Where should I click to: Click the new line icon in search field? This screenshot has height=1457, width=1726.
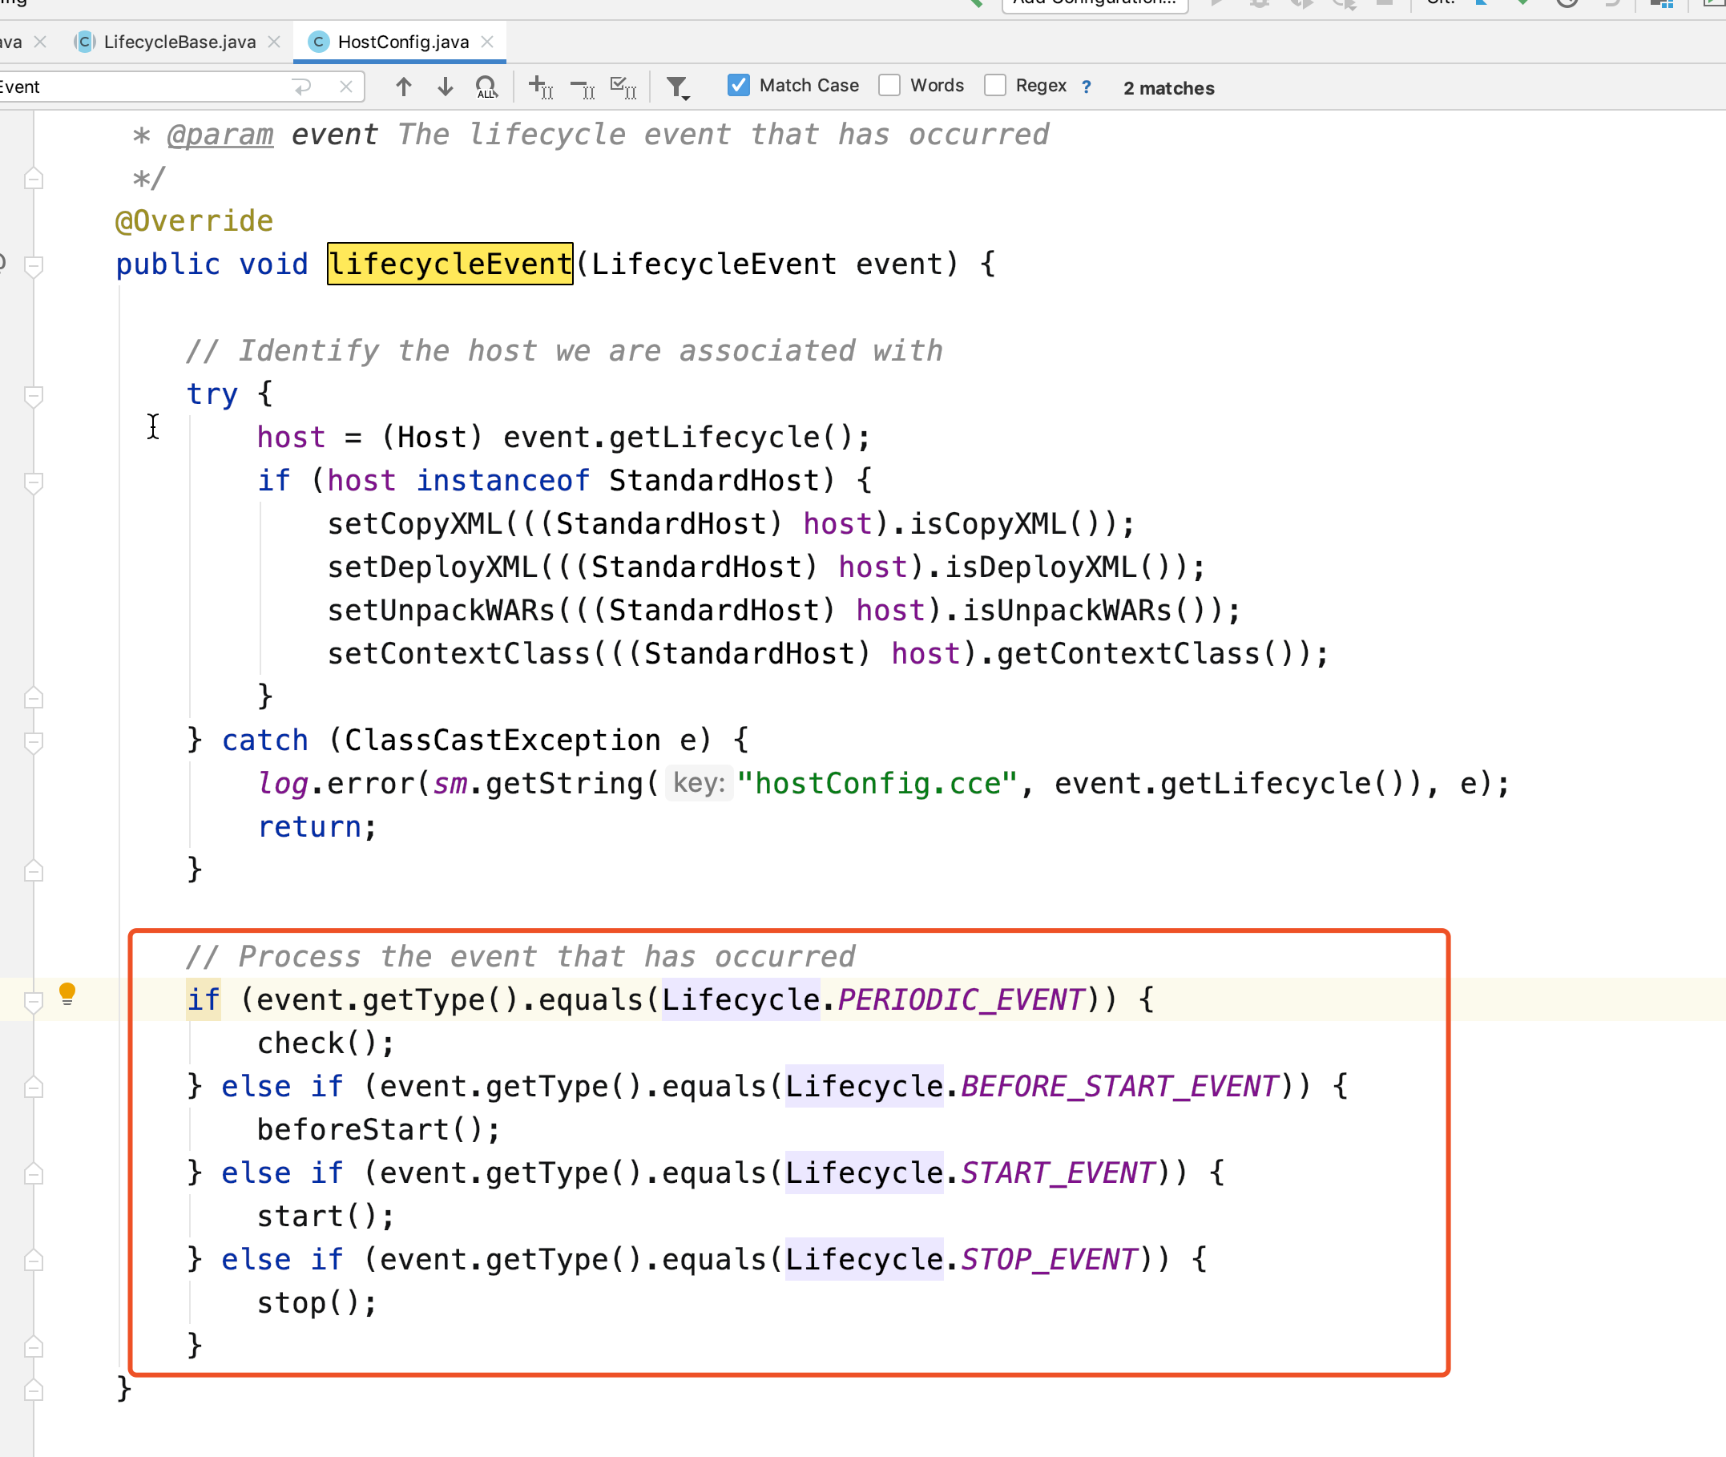[x=303, y=87]
